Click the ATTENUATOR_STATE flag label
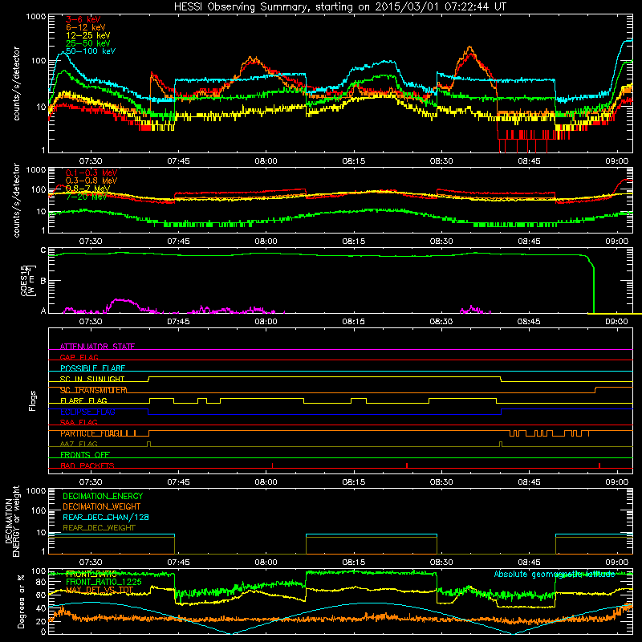Image resolution: width=642 pixels, height=642 pixels. (97, 347)
